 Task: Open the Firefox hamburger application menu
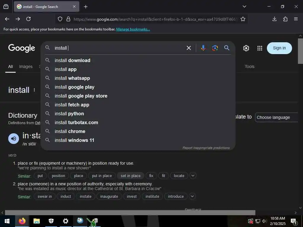coord(296,19)
